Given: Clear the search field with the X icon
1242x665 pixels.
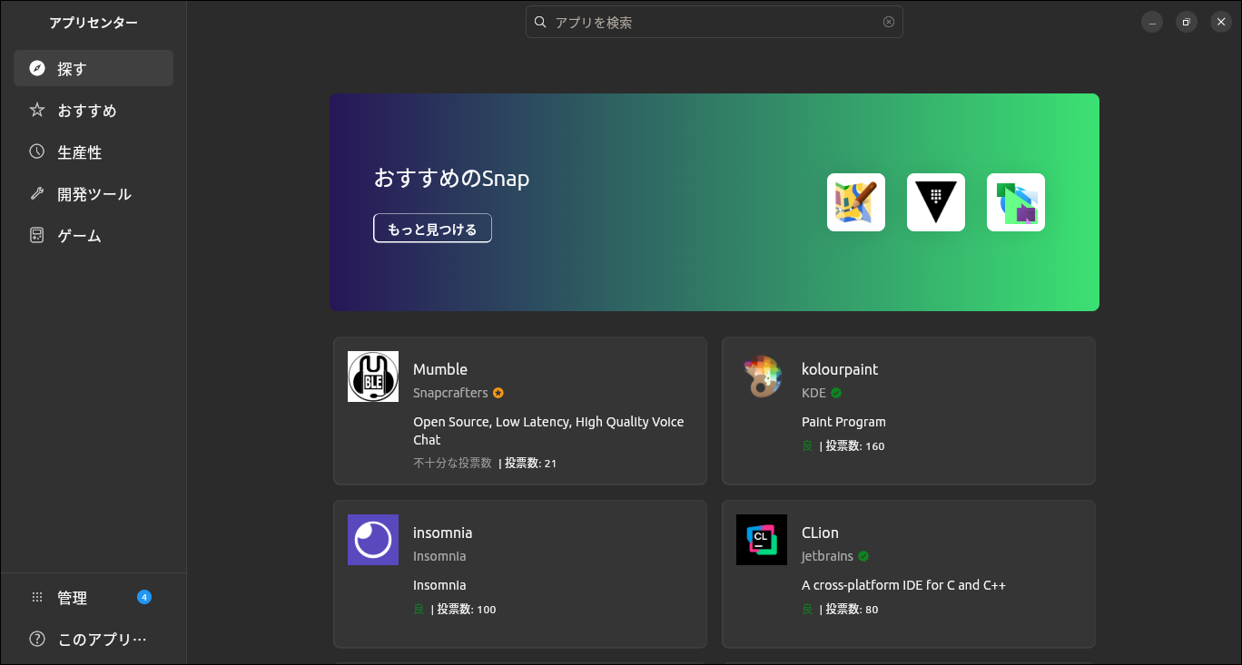Looking at the screenshot, I should tap(889, 22).
